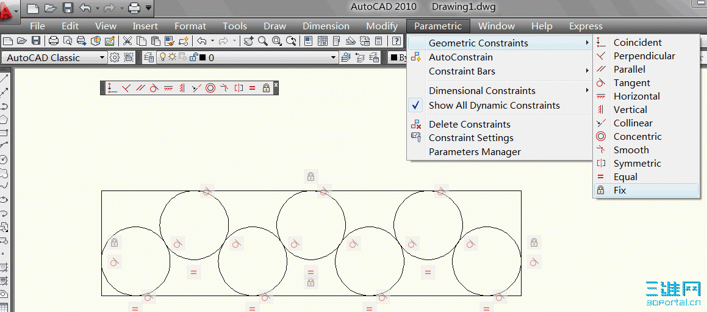The image size is (707, 312).
Task: Open QuickCalc calculator icon
Action: click(x=379, y=42)
